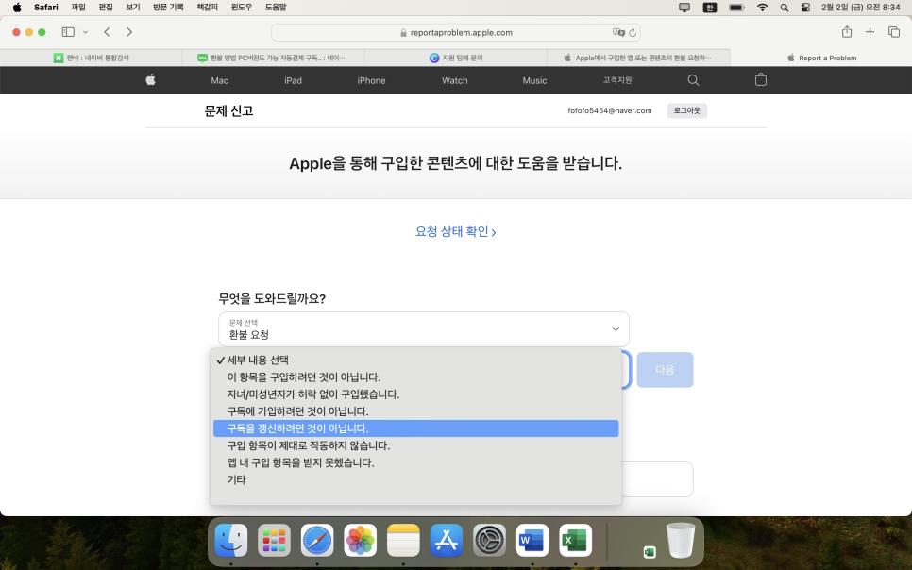Image resolution: width=912 pixels, height=570 pixels.
Task: Choose 구독을 갱신하려던 것이 아닙니다
Action: 415,428
